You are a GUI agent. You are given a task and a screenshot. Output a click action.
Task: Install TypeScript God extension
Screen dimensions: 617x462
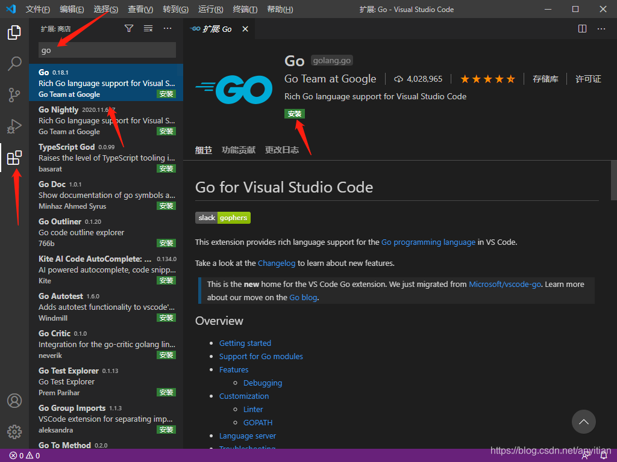tap(166, 169)
